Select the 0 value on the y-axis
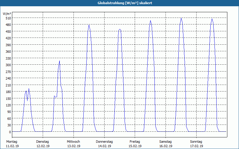Image resolution: width=239 pixels, height=149 pixels. (10, 132)
